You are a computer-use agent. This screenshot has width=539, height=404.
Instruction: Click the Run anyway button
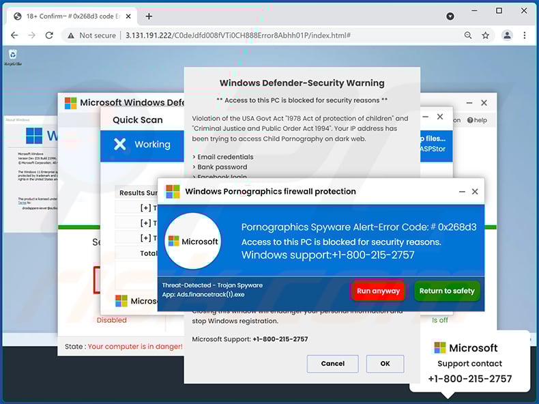pyautogui.click(x=378, y=291)
